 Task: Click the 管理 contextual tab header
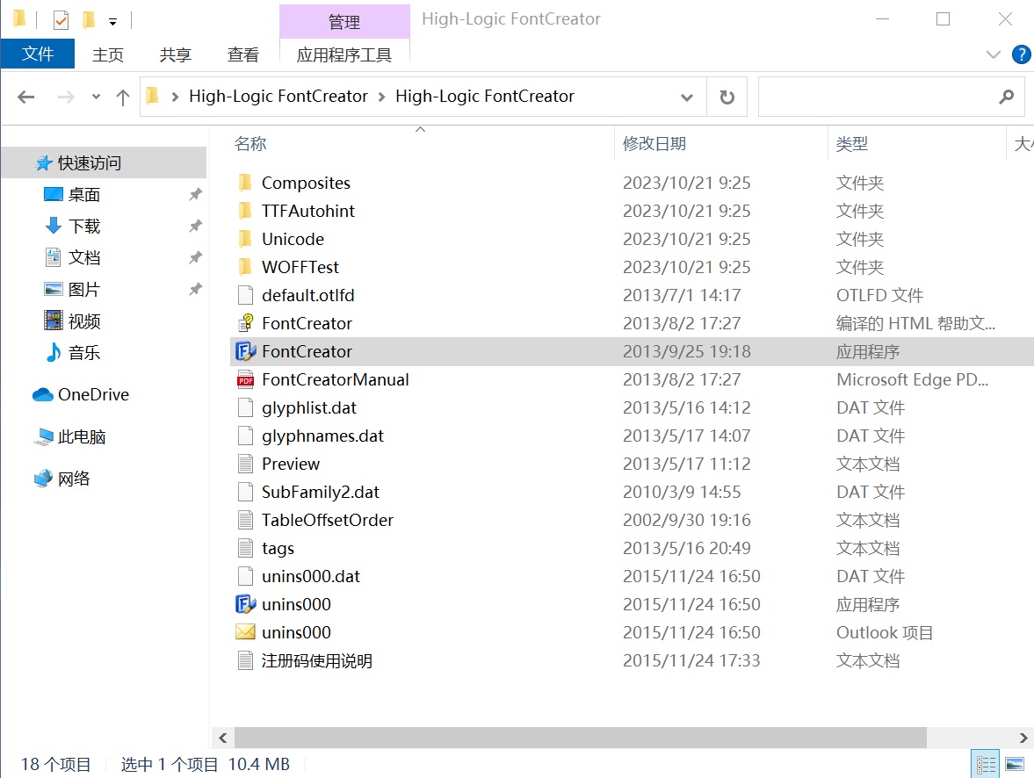pyautogui.click(x=344, y=22)
